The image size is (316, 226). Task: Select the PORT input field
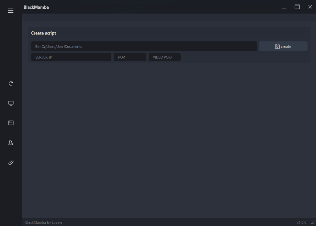coord(130,57)
